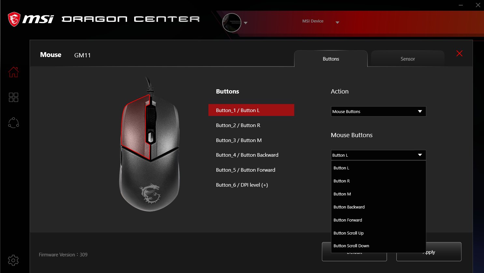
Task: Expand the profile avatar dropdown arrow
Action: (x=246, y=23)
